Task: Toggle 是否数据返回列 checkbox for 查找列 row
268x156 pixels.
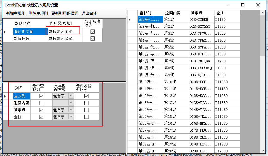Action: 86,96
